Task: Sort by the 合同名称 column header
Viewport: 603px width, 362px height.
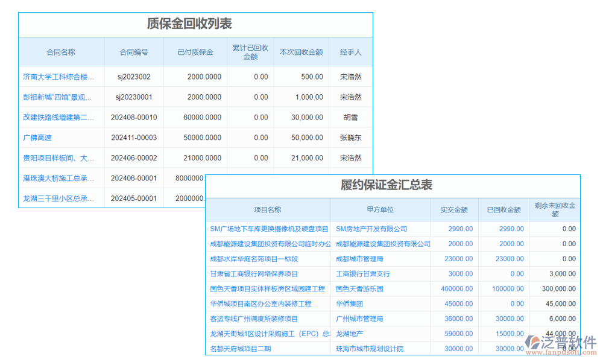Action: click(62, 52)
